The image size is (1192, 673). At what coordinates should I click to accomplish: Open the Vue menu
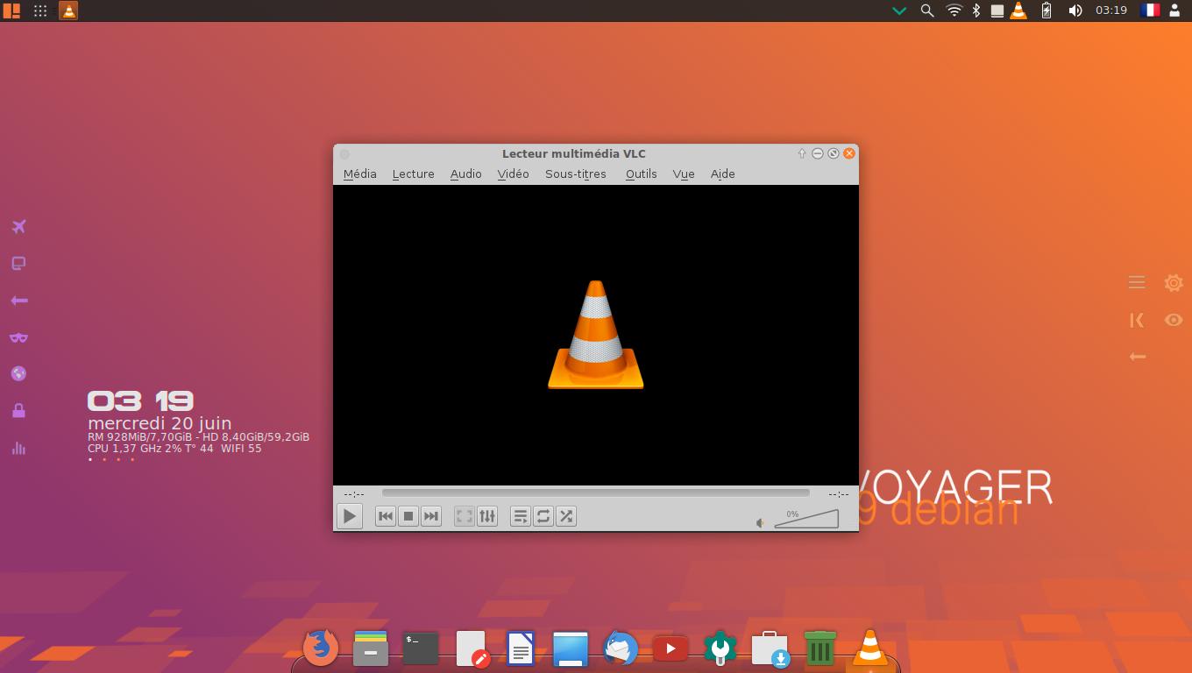684,174
